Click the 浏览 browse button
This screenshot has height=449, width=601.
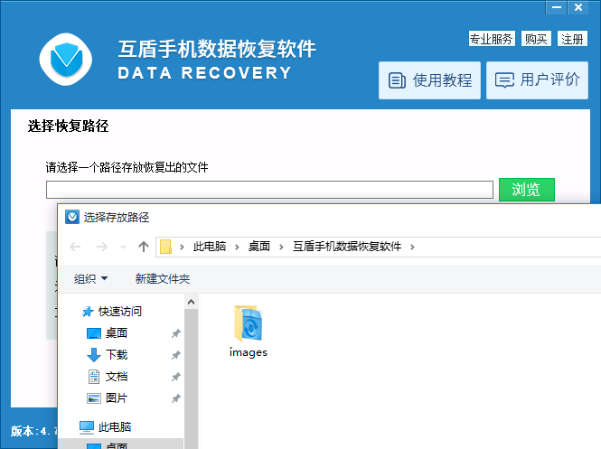pos(526,190)
